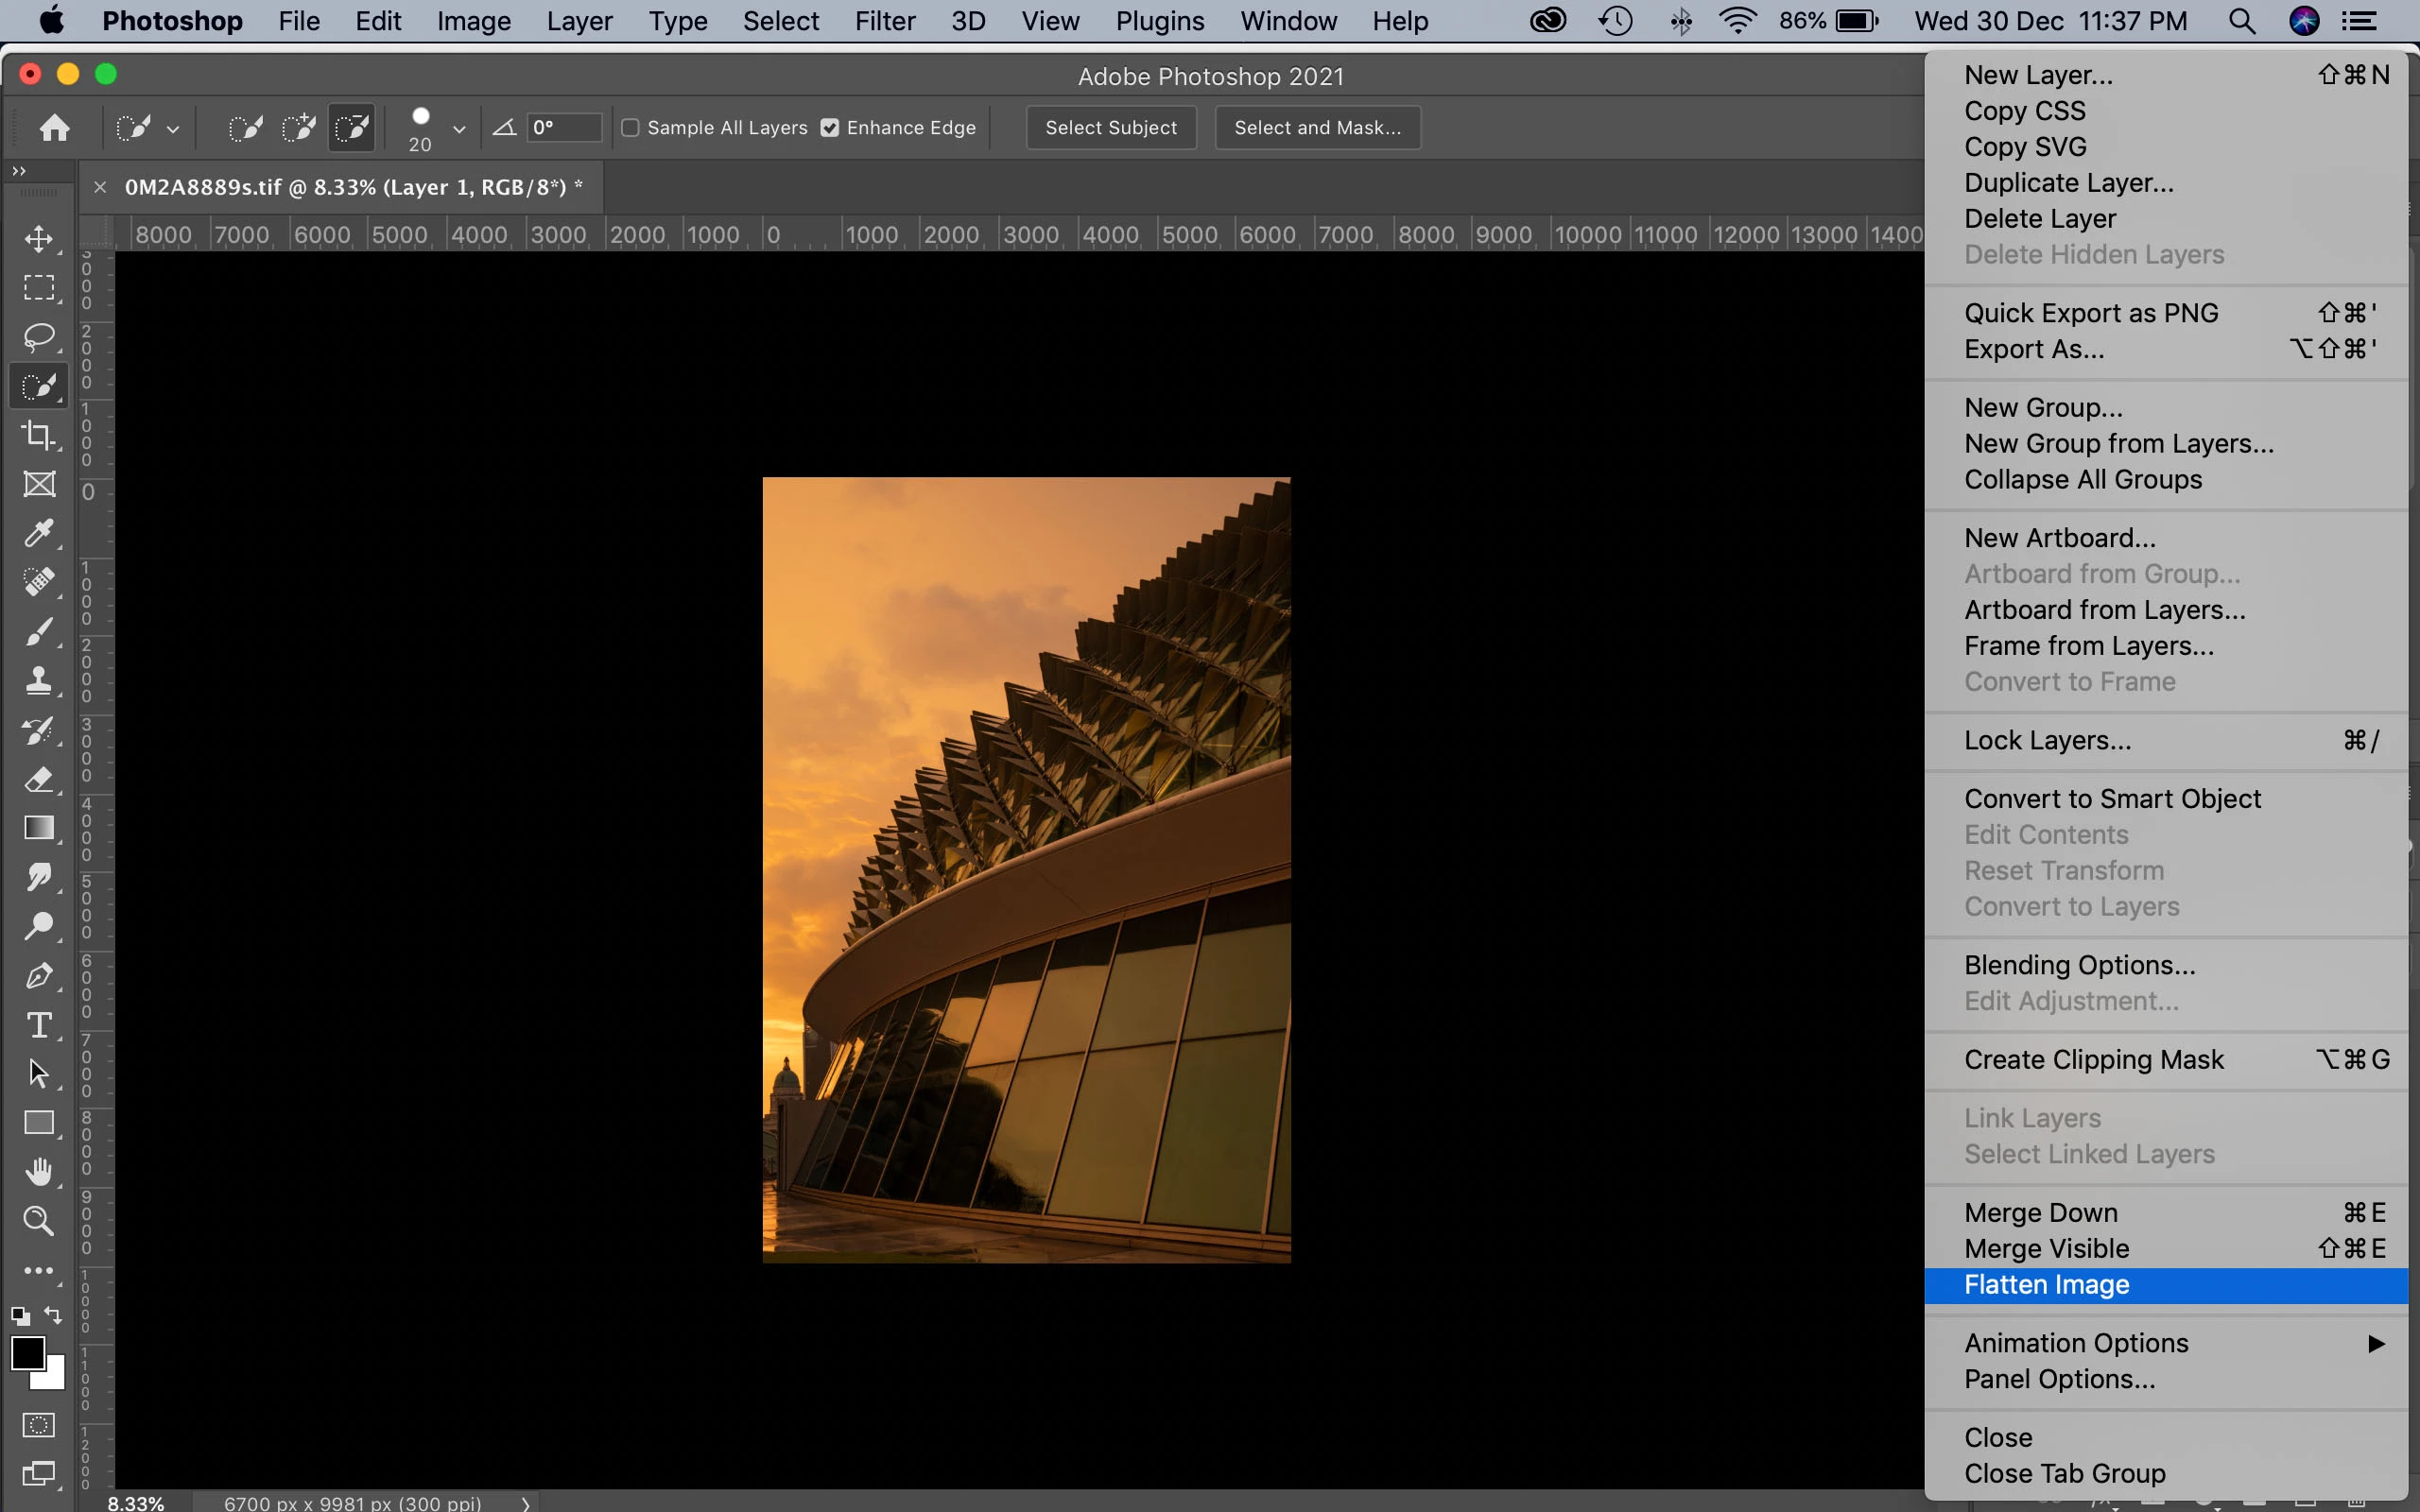Select the Clone Stamp tool
This screenshot has width=2420, height=1512.
(39, 681)
